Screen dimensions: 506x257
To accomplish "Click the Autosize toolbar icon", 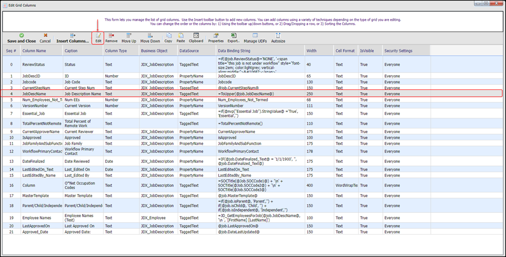I will 278,38.
